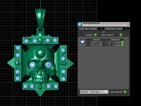The height and width of the screenshot is (106, 141).
Task: Click the Total Gem Count value field
Action: (x=126, y=29)
